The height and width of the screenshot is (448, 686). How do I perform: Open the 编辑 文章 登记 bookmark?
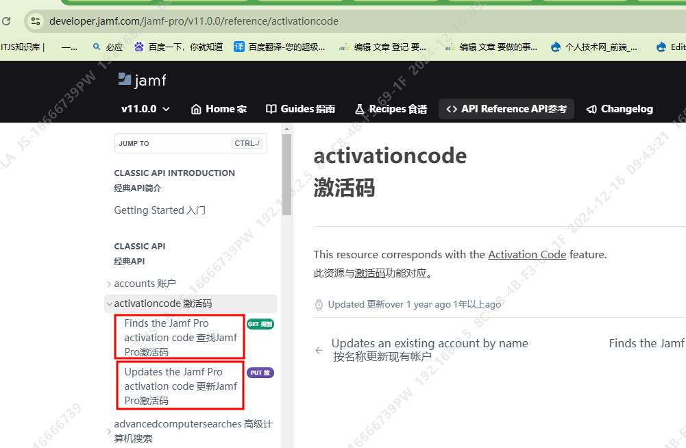click(x=383, y=47)
